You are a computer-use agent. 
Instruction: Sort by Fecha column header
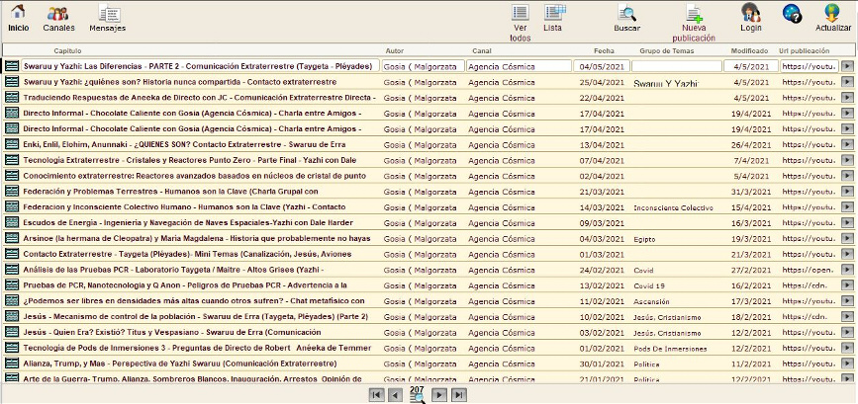tap(604, 49)
